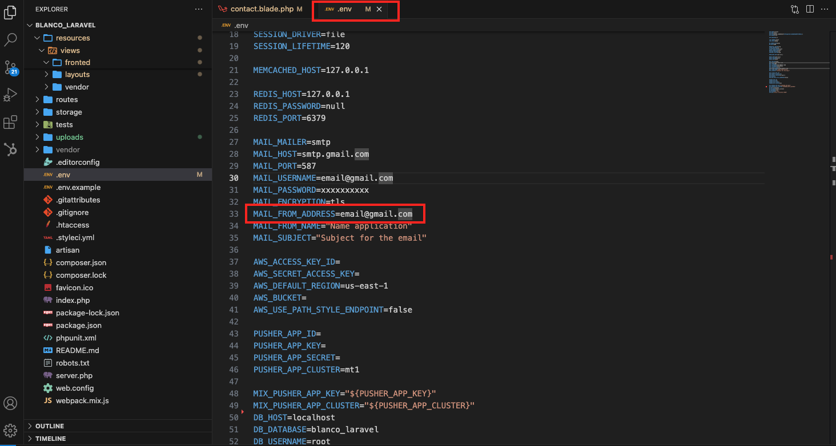Click the EXPLORER panel title
836x446 pixels.
coord(51,9)
